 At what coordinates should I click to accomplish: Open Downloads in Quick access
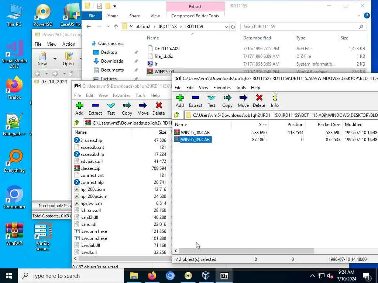(112, 61)
